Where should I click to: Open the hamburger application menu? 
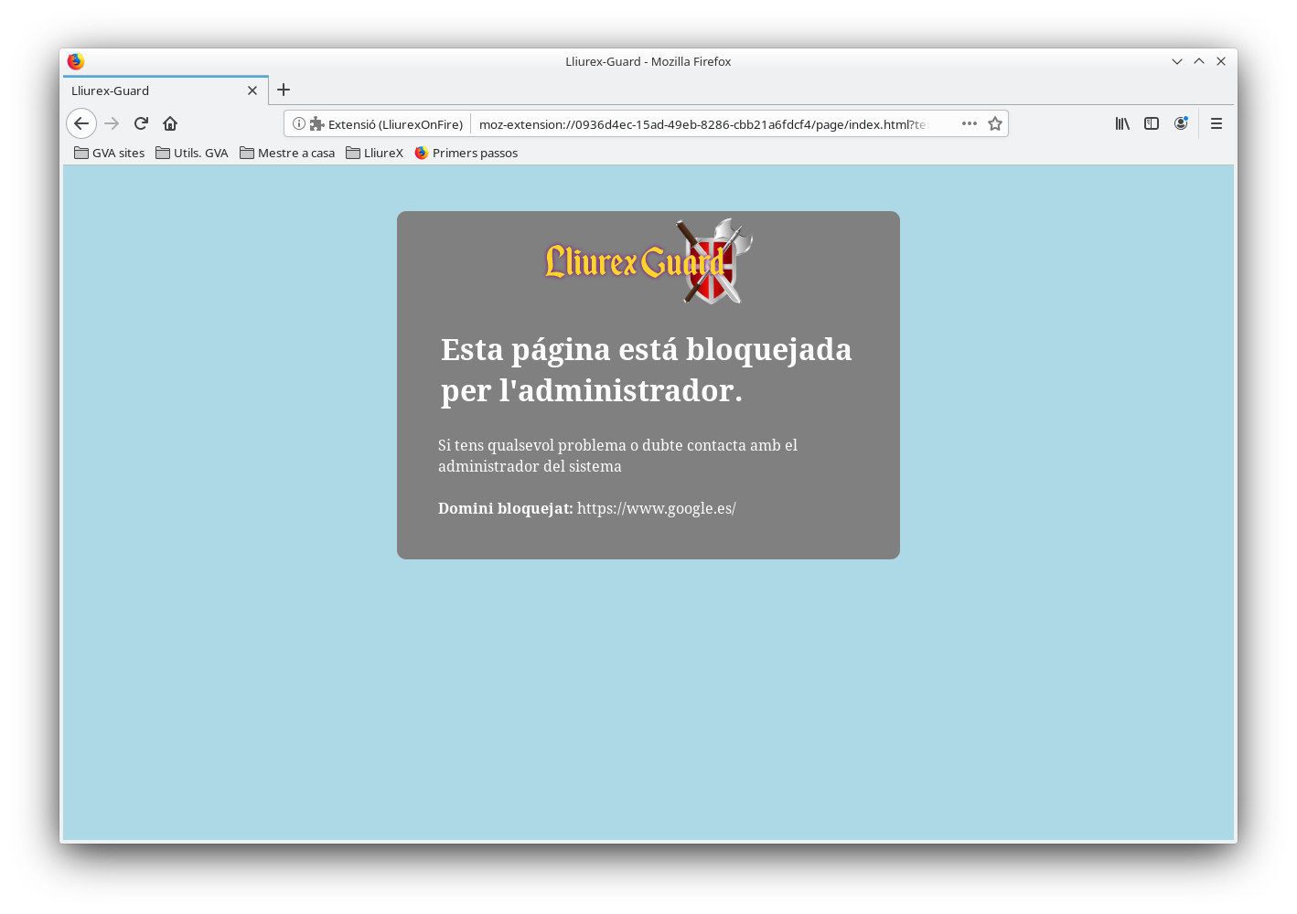(x=1217, y=123)
